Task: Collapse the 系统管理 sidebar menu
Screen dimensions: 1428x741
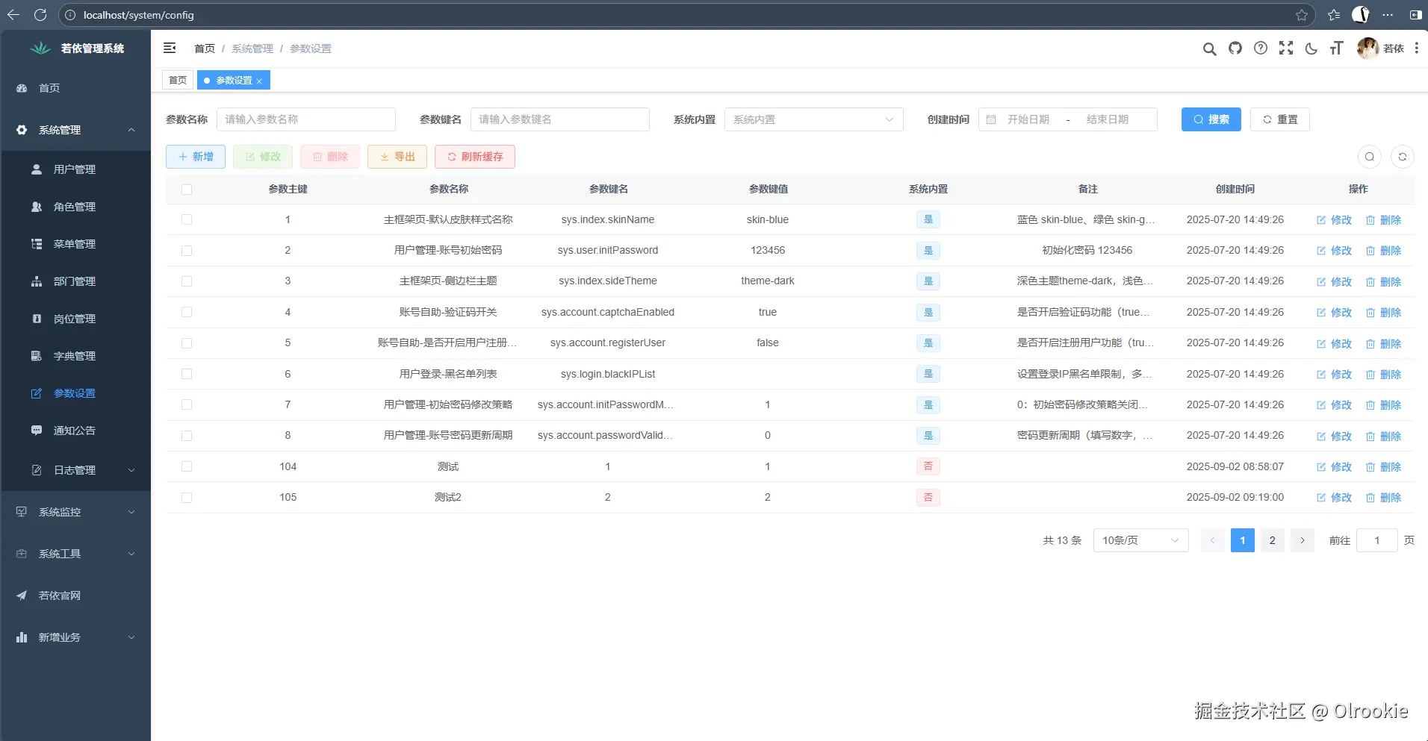Action: [75, 130]
